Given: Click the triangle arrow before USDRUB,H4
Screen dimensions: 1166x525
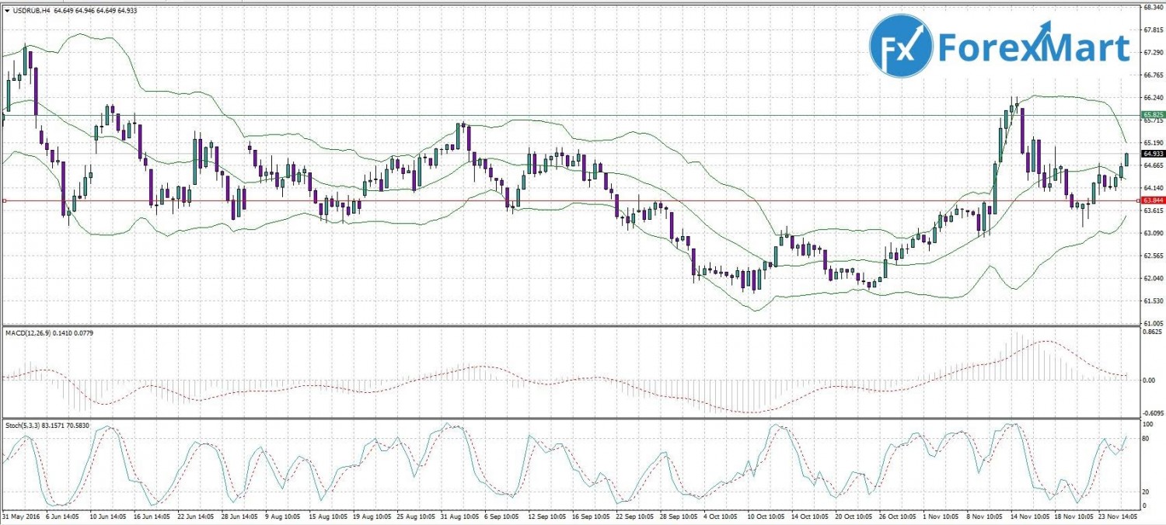Looking at the screenshot, I should [x=7, y=9].
